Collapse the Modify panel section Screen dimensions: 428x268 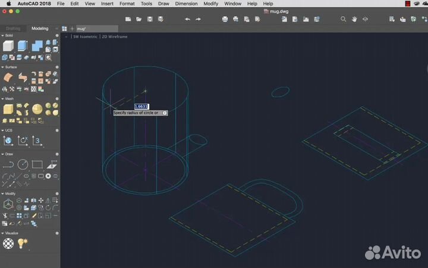2,194
